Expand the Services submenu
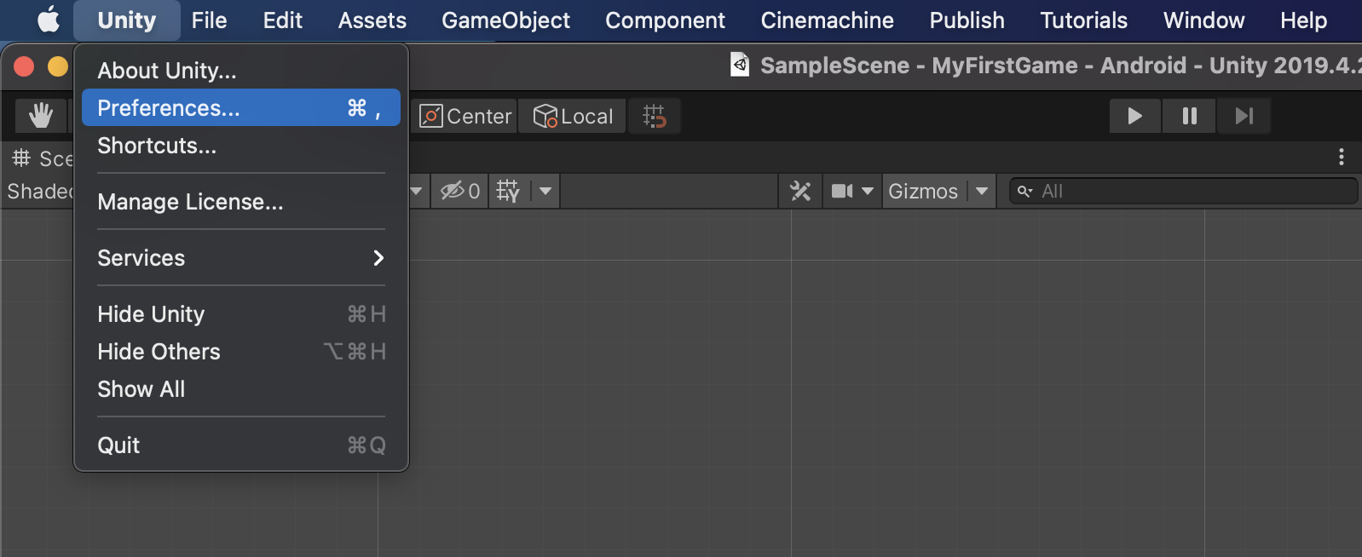1362x557 pixels. pyautogui.click(x=241, y=258)
